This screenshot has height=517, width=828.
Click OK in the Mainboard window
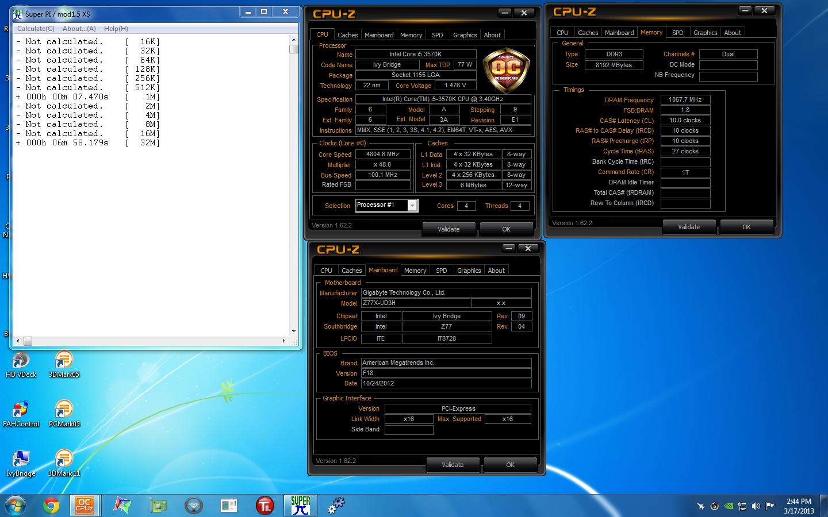[510, 465]
